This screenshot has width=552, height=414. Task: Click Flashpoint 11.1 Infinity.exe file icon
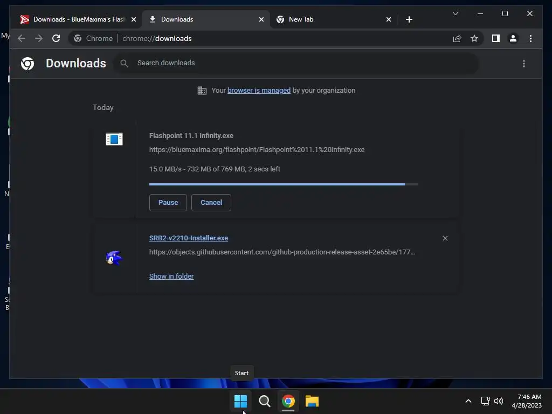[x=114, y=139]
